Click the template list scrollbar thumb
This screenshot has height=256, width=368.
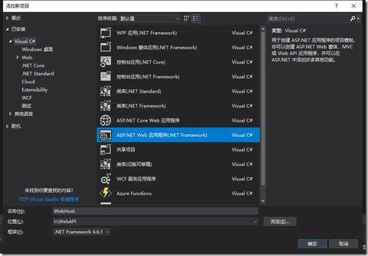coord(263,108)
